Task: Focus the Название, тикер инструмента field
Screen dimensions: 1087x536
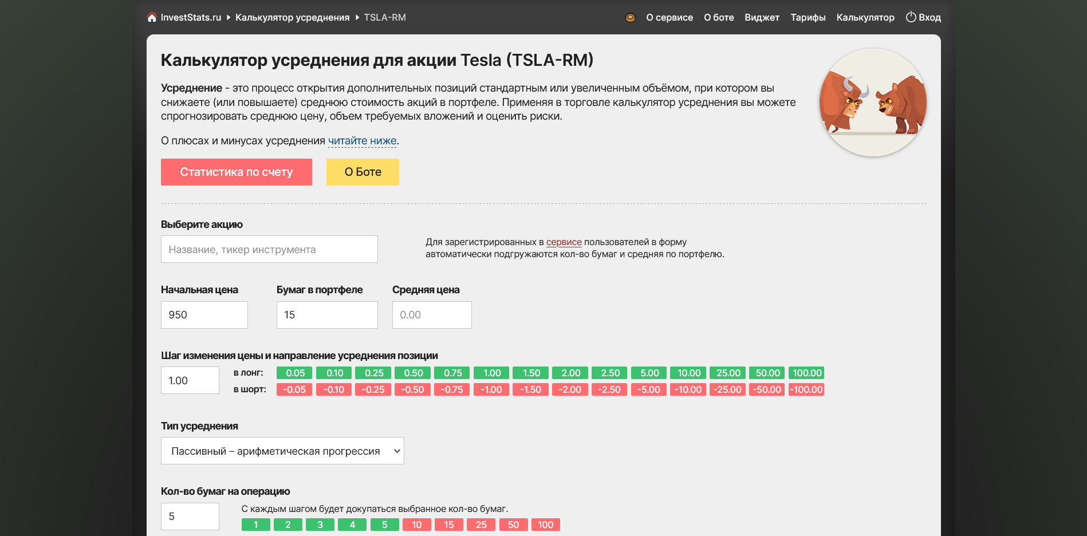Action: click(x=269, y=249)
